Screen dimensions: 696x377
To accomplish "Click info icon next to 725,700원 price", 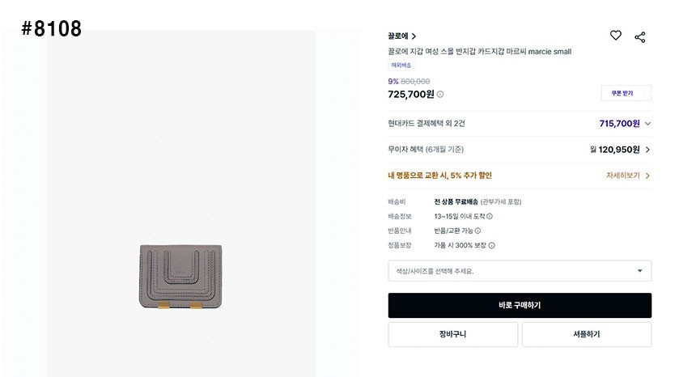I will (440, 95).
